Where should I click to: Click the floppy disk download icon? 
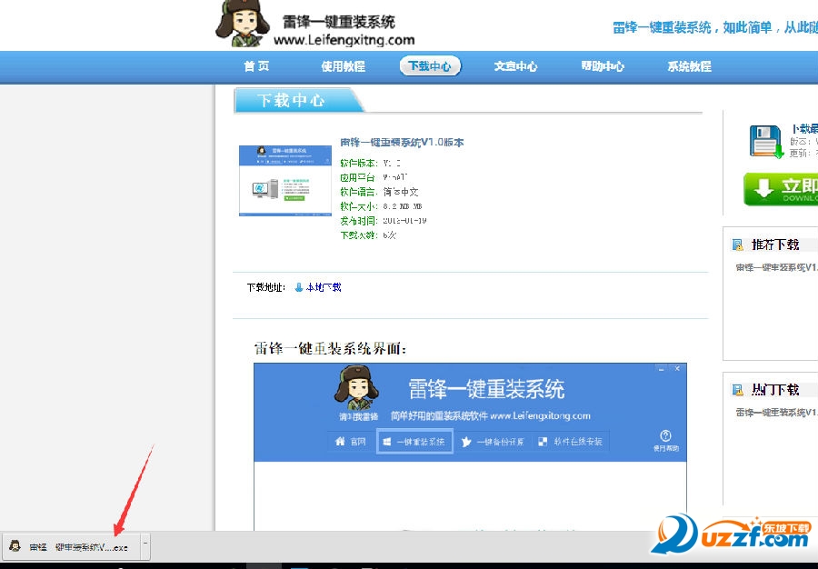(765, 142)
